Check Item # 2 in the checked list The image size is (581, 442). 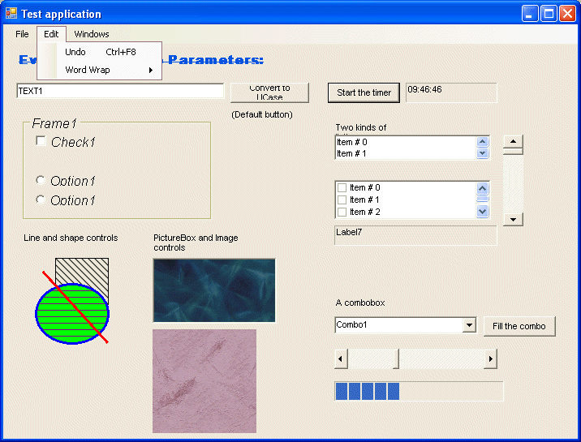coord(342,212)
